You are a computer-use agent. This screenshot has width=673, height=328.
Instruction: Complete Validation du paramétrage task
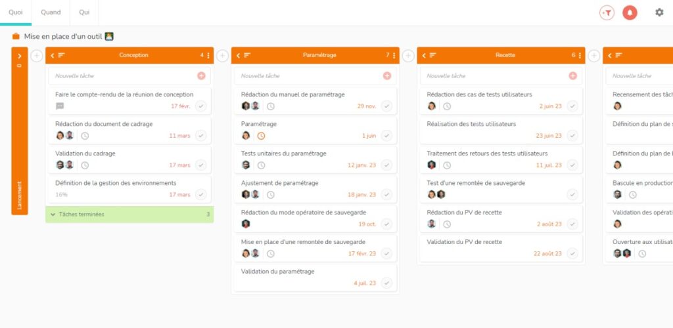[386, 283]
